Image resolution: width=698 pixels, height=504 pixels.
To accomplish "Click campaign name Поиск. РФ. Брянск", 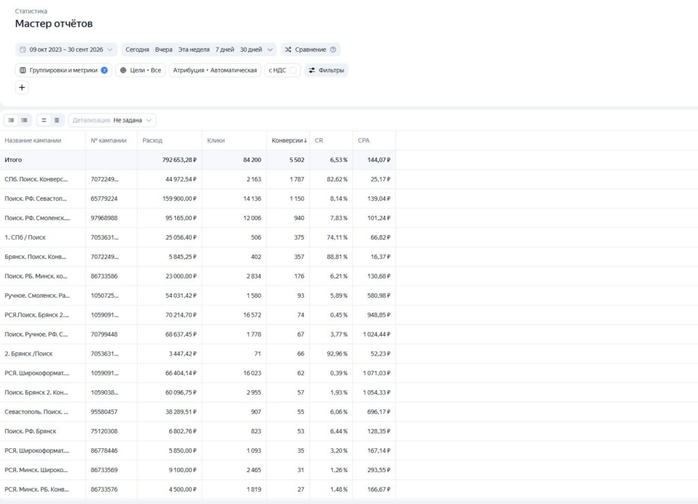I will pos(30,431).
